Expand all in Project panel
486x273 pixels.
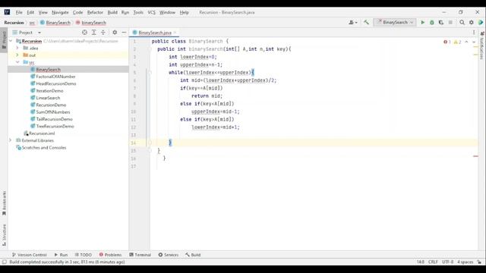tap(93, 32)
